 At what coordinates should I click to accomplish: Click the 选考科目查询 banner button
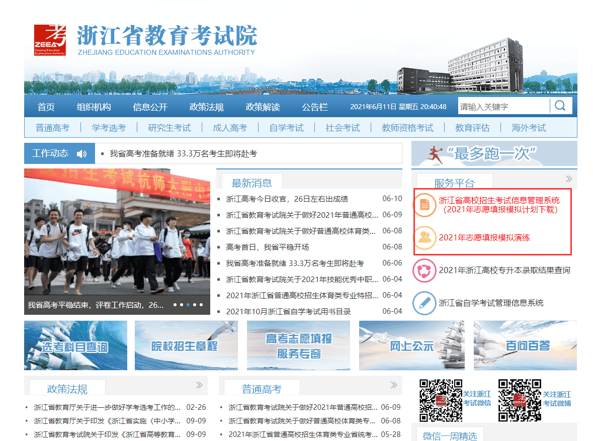[x=76, y=345]
